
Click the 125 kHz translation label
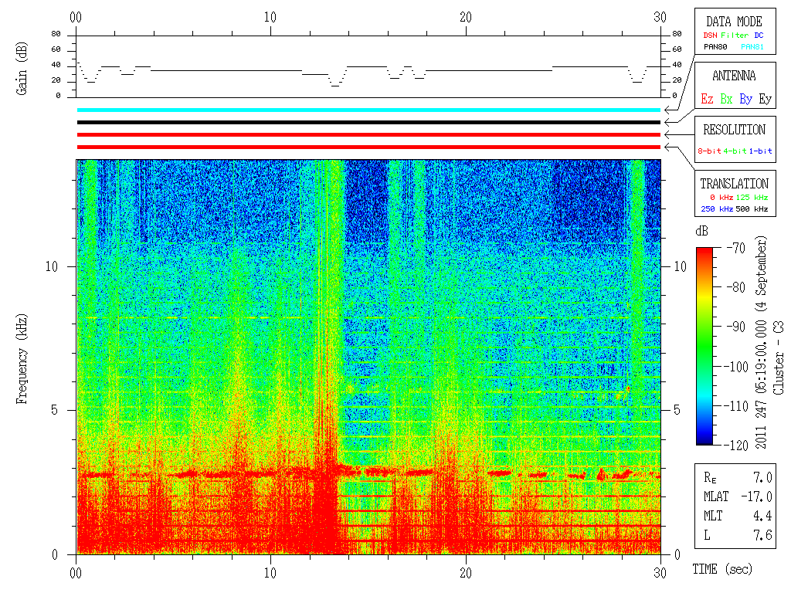[x=752, y=197]
